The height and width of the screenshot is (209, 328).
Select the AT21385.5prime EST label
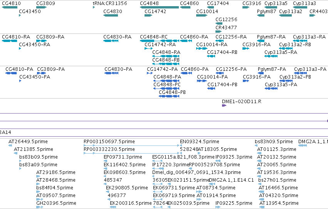click(x=33, y=149)
